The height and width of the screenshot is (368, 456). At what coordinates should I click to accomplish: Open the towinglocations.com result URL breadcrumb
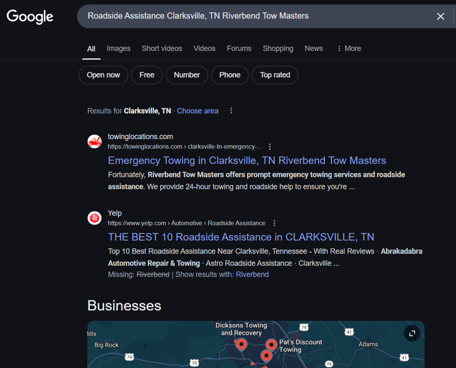[x=185, y=147]
